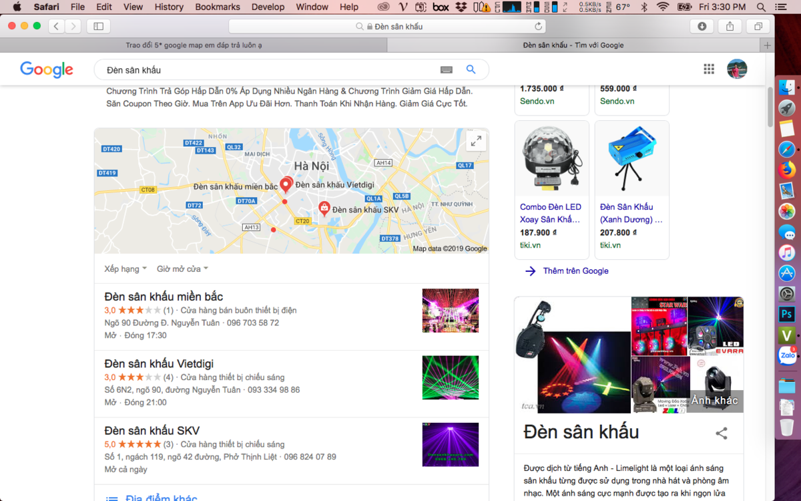Click the Sendo.vn link under 559.000 đ
Screen dimensions: 801x501
[x=619, y=101]
